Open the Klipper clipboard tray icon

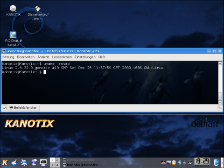click(x=174, y=162)
